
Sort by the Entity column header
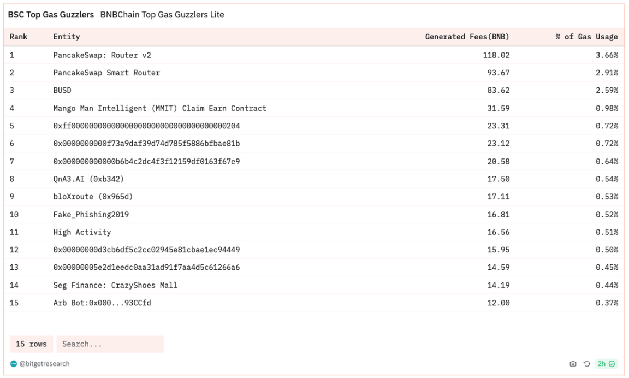point(67,37)
